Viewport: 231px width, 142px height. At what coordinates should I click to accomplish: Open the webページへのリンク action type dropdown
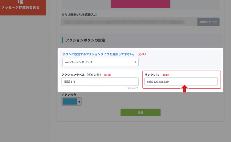pyautogui.click(x=100, y=62)
